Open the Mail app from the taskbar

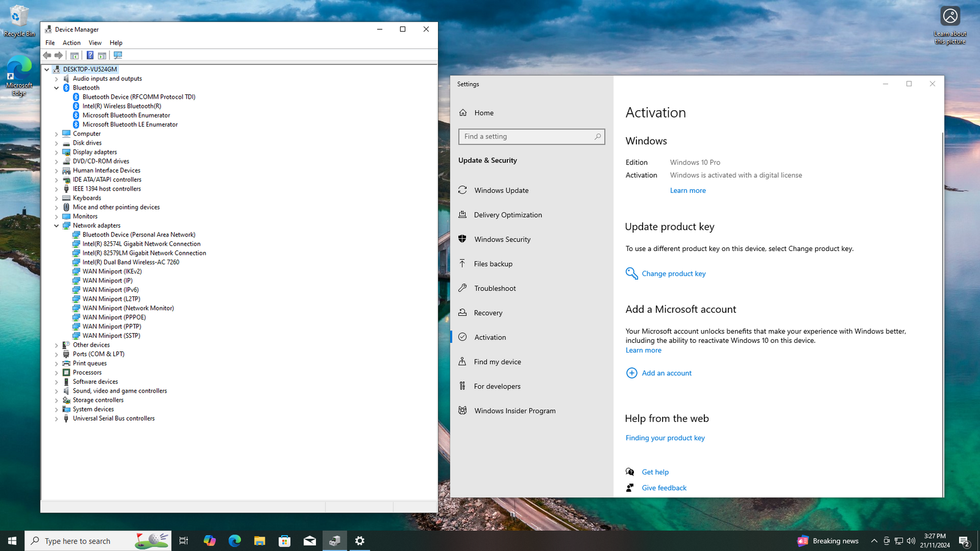(309, 541)
